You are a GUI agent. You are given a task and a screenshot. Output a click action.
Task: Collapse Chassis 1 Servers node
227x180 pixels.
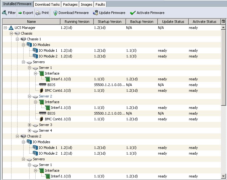(24, 62)
